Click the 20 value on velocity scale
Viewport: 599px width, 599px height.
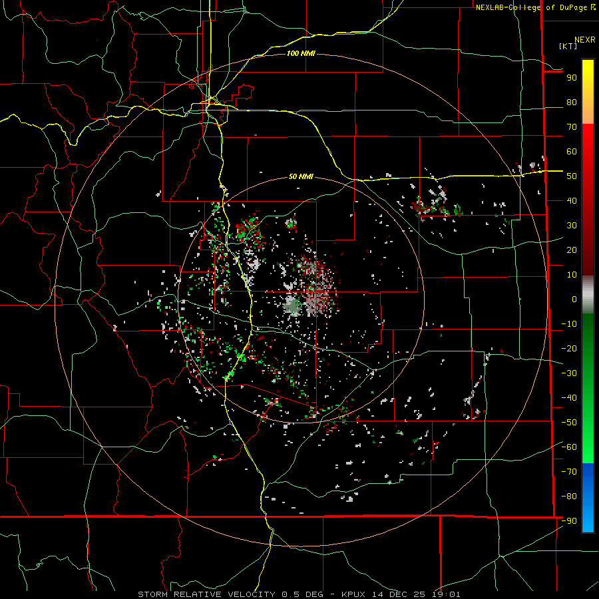[572, 250]
